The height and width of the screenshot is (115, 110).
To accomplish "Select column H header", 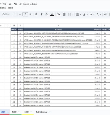I will (14, 26).
